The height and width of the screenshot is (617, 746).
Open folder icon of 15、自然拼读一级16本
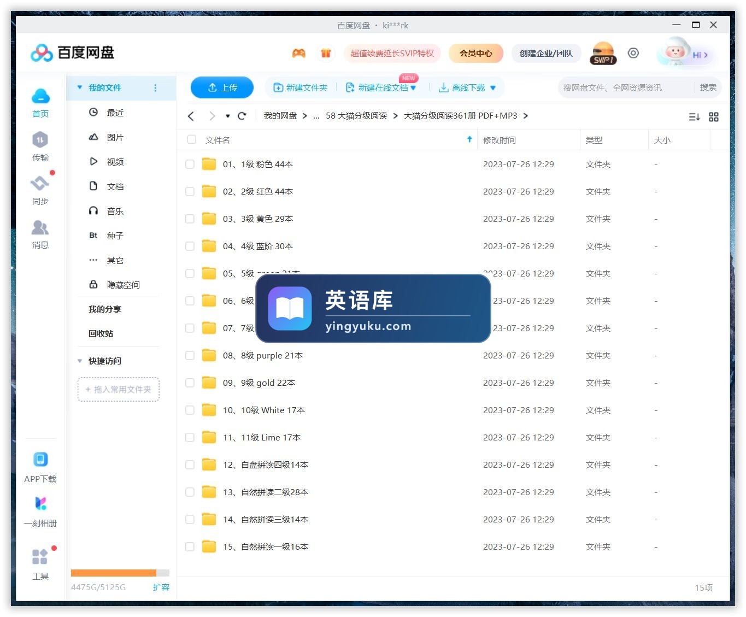tap(209, 547)
